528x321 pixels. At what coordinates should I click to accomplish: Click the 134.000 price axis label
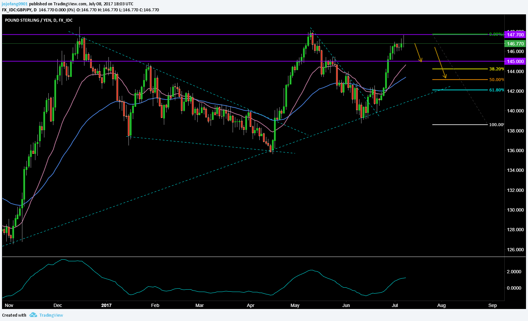point(515,170)
